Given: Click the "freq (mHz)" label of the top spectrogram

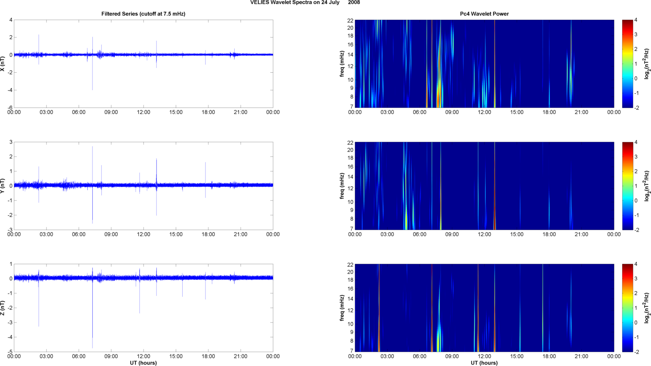Looking at the screenshot, I should coord(342,64).
